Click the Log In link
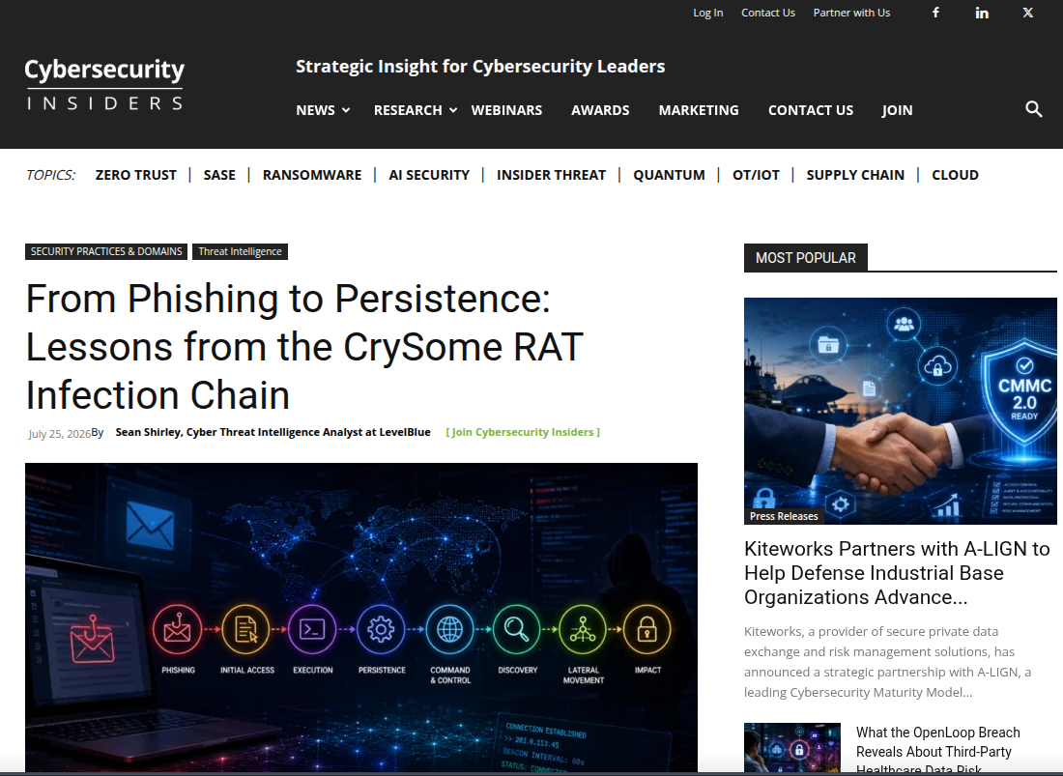Viewport: 1063px width, 776px height. 707,13
